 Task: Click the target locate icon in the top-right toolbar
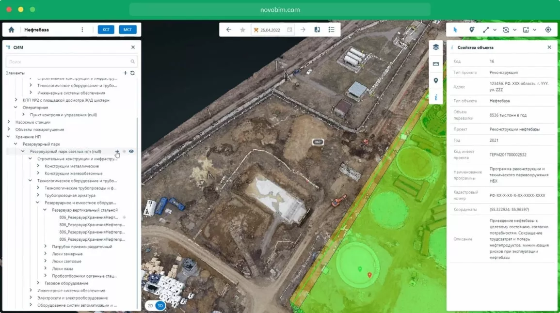(x=548, y=30)
